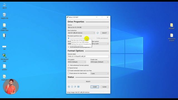Toggle Create extended label and icon files
This screenshot has height=100, width=178.
point(68,71)
